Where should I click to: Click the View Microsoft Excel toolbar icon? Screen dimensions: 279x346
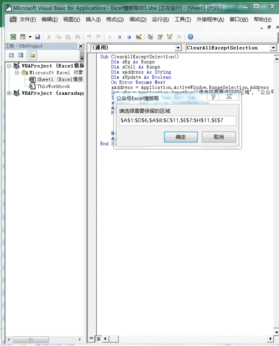13,37
